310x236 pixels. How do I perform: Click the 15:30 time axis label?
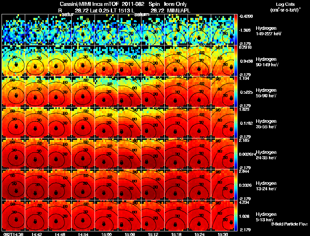(x=222, y=234)
